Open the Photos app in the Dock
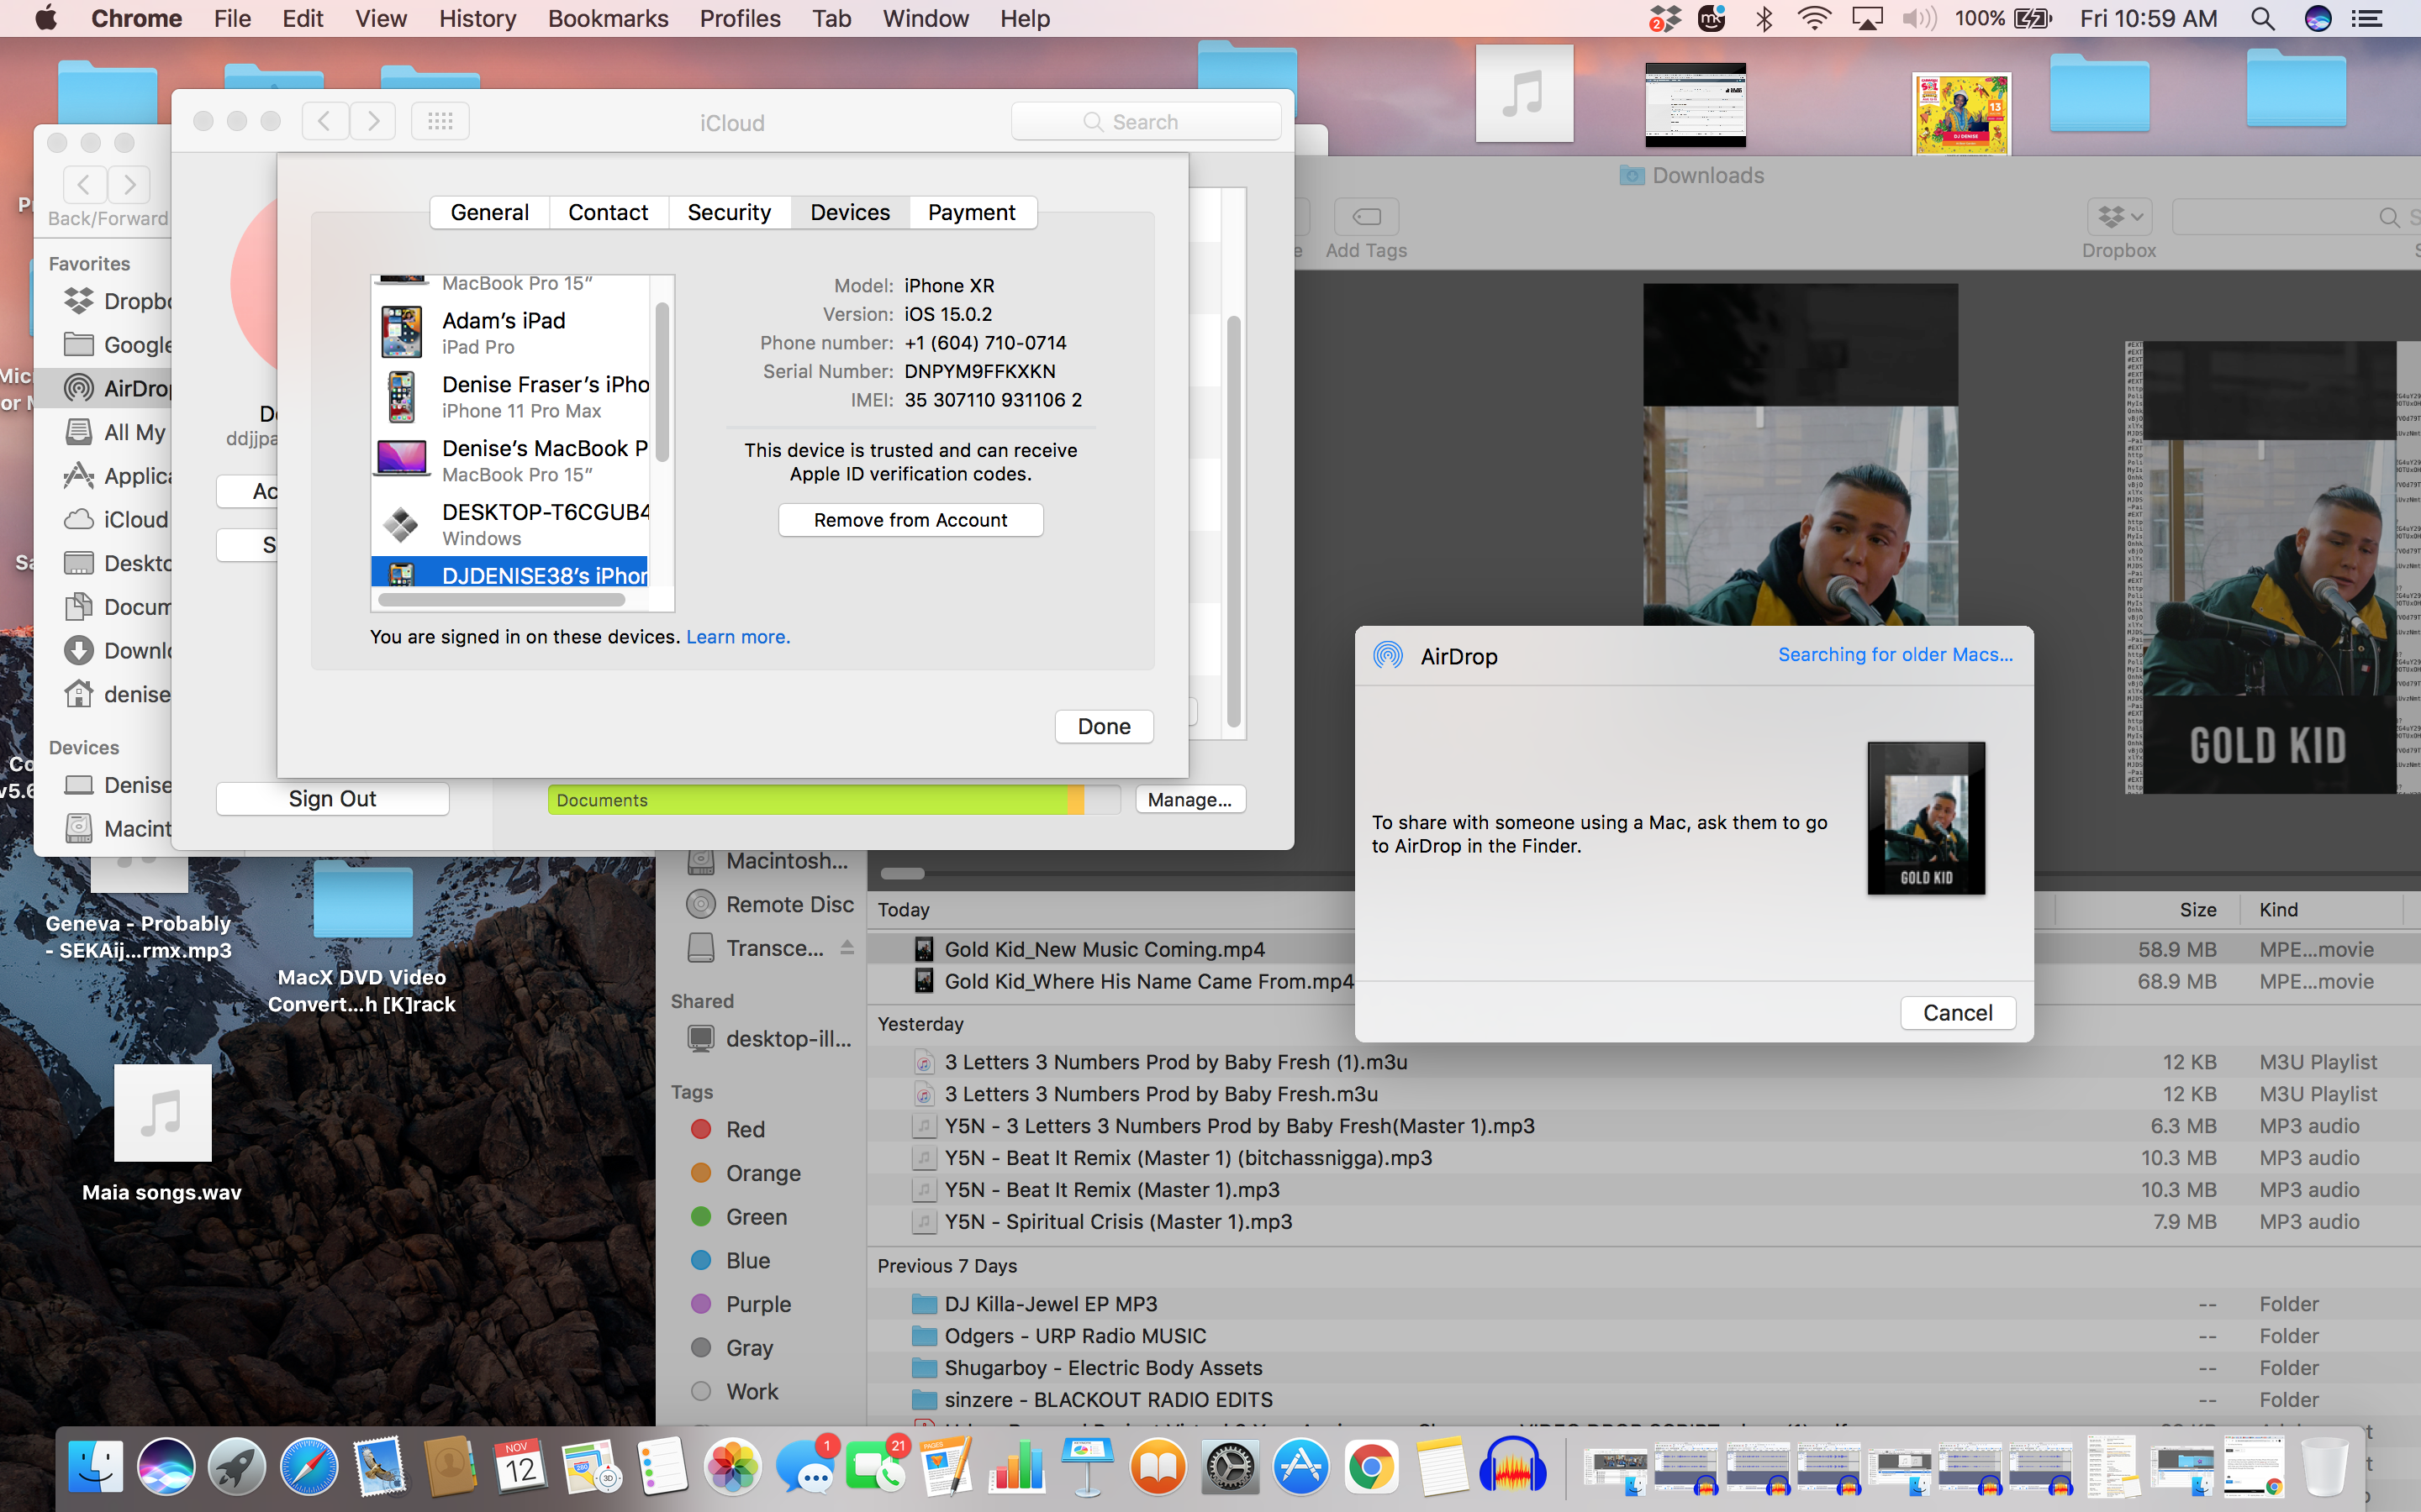This screenshot has height=1512, width=2421. click(732, 1467)
